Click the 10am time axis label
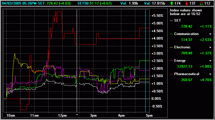This screenshot has height=120, width=215. [x=11, y=115]
